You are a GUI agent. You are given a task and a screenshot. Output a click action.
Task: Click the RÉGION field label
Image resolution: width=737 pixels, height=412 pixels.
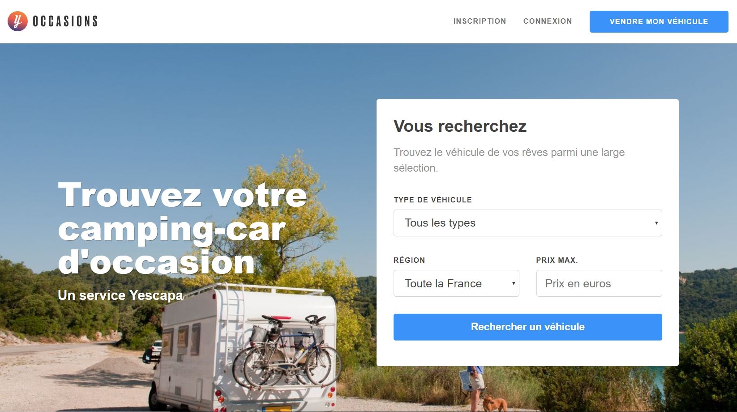point(409,260)
